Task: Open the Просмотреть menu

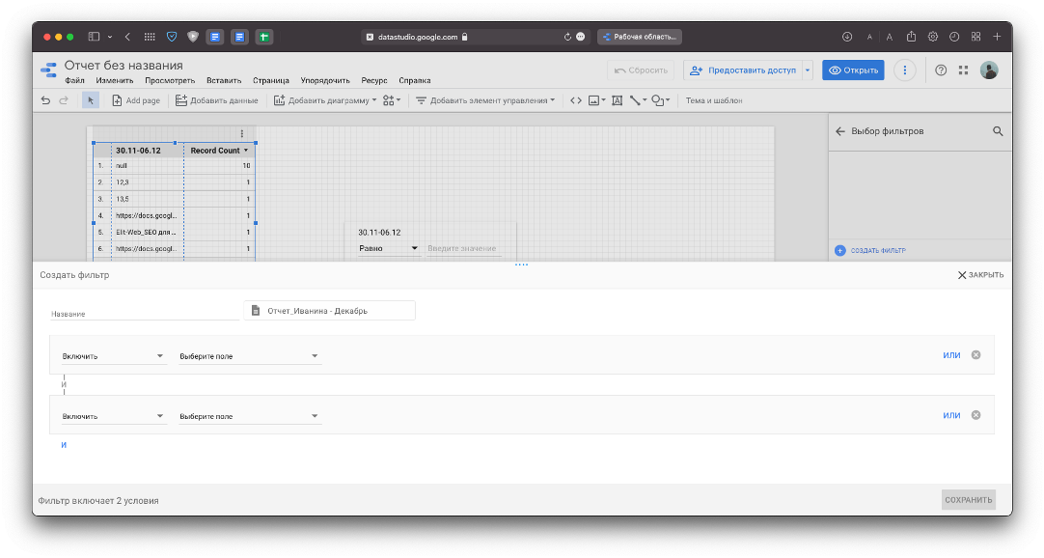Action: pyautogui.click(x=170, y=80)
